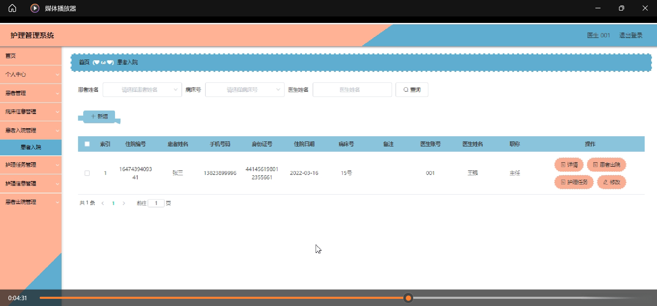Viewport: 657px width, 306px height.
Task: Click the 新增 add button
Action: coord(99,117)
